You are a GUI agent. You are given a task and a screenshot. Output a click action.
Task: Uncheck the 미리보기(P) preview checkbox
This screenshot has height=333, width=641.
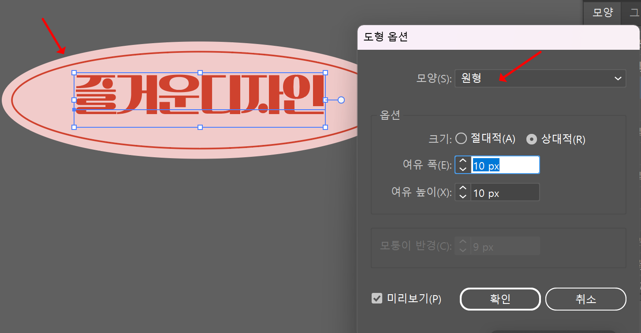377,299
